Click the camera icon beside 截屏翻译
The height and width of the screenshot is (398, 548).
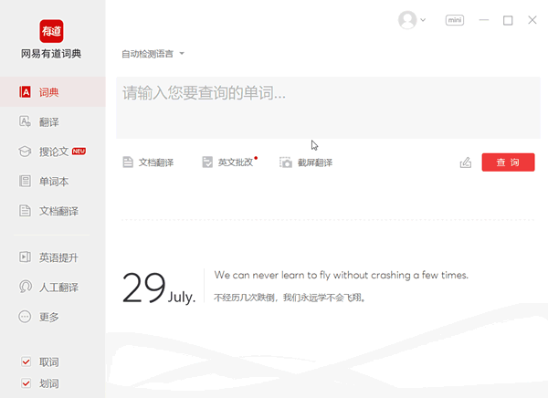coord(286,162)
